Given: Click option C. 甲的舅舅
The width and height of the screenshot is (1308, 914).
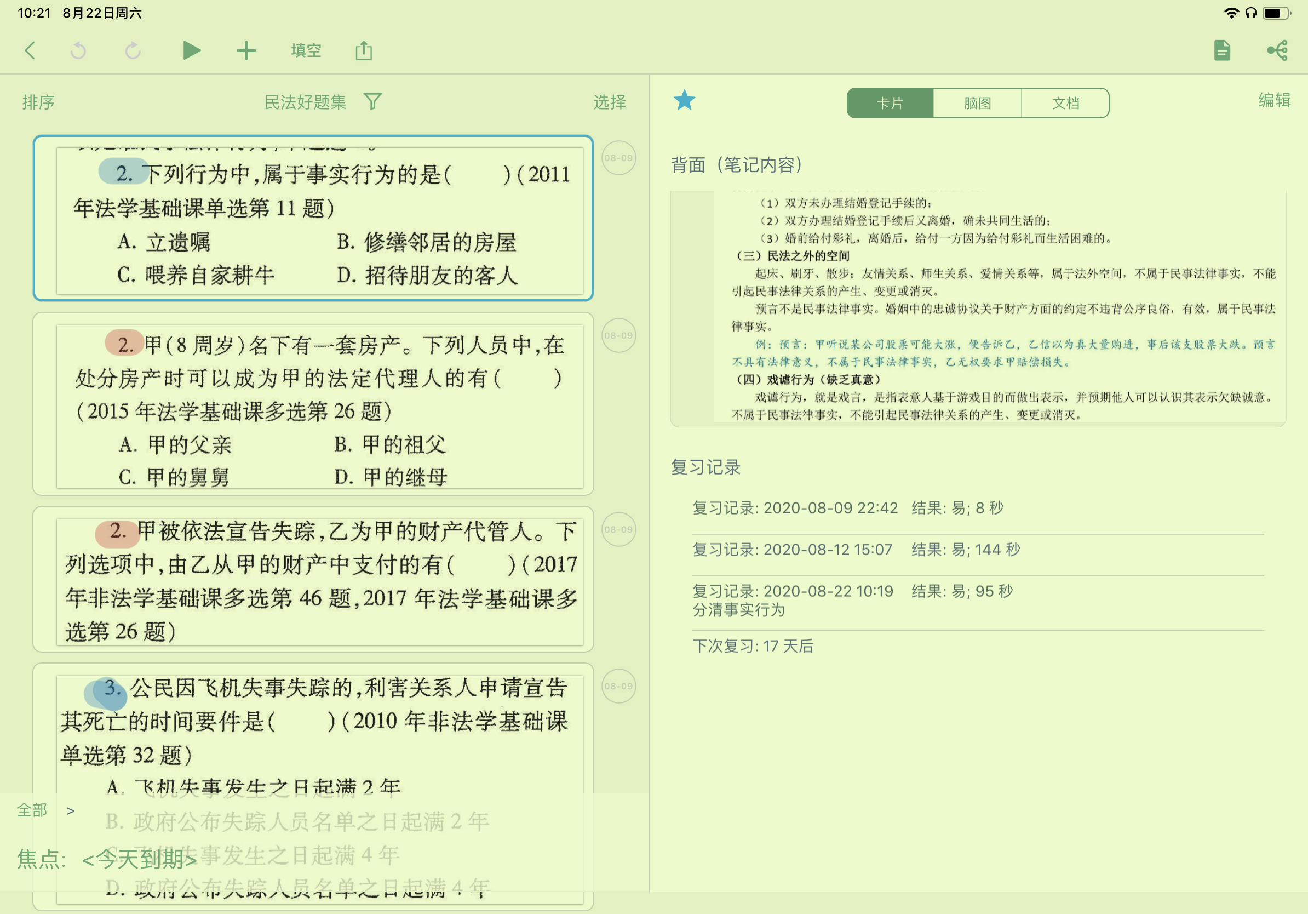Looking at the screenshot, I should coord(174,477).
